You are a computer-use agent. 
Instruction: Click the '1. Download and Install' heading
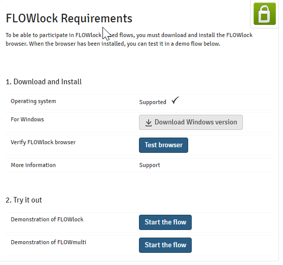click(x=44, y=82)
